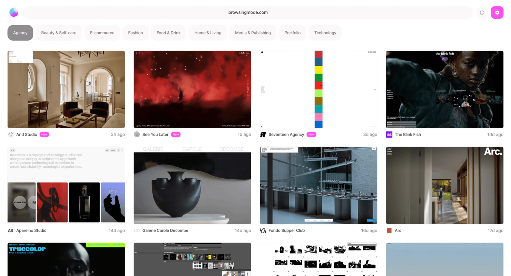This screenshot has height=276, width=511.
Task: Open Galerie Carole Decombe vase thumbnail
Action: [x=193, y=185]
